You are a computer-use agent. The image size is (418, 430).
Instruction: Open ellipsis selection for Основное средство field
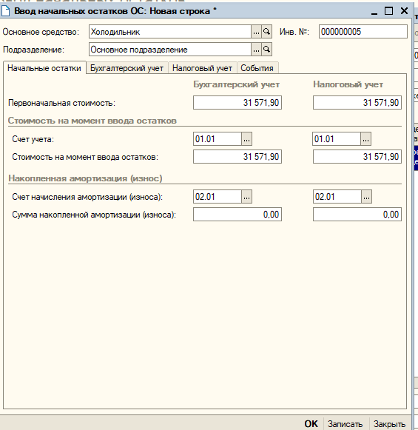click(256, 32)
